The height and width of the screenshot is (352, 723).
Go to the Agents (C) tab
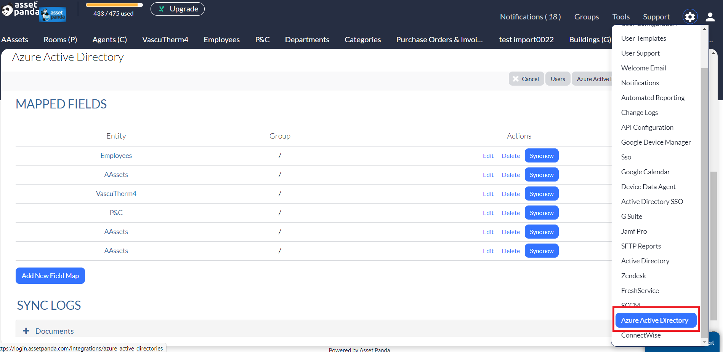coord(110,40)
